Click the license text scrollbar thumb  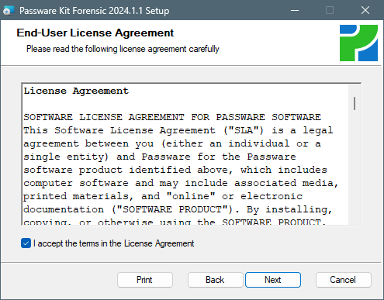(355, 103)
